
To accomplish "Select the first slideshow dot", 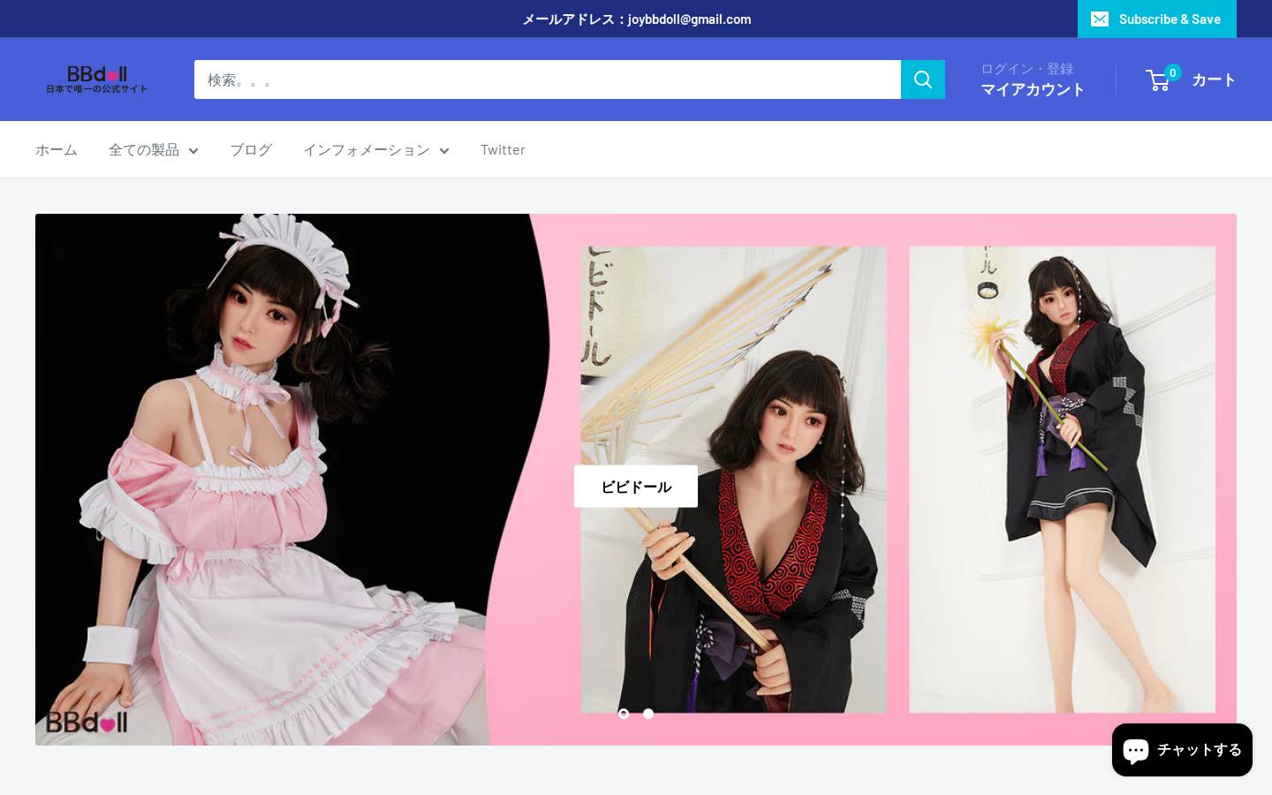I will click(624, 714).
